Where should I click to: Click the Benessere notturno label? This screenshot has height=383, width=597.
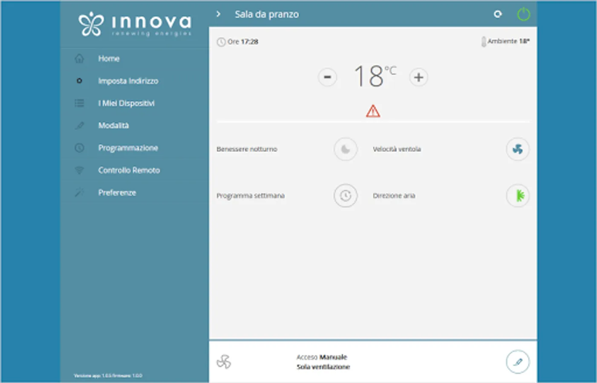pyautogui.click(x=247, y=149)
